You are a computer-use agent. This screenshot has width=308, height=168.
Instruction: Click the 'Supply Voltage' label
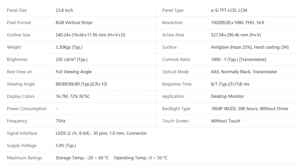point(22,145)
